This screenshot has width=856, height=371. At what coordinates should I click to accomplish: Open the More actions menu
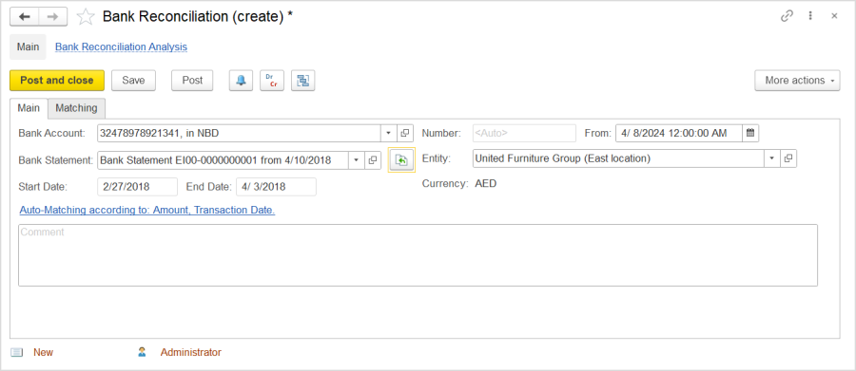797,80
